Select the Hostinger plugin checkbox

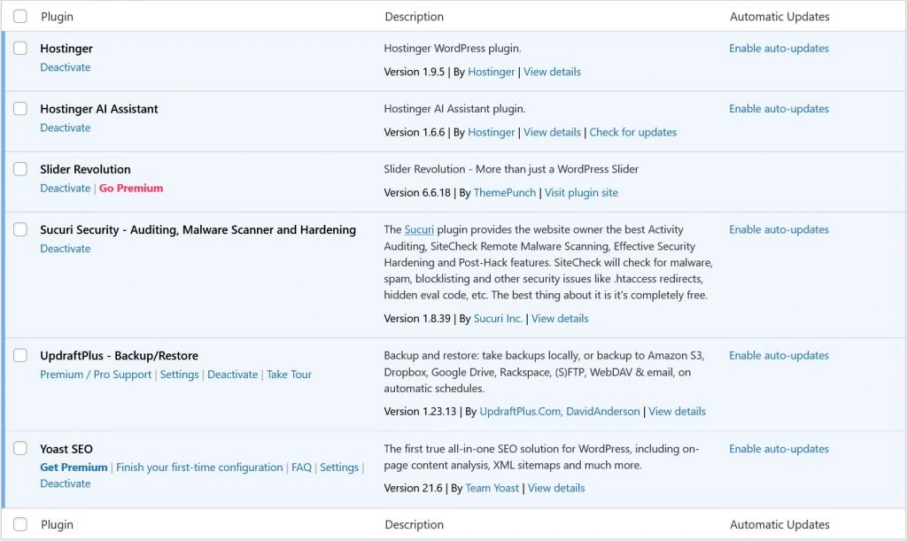click(20, 49)
